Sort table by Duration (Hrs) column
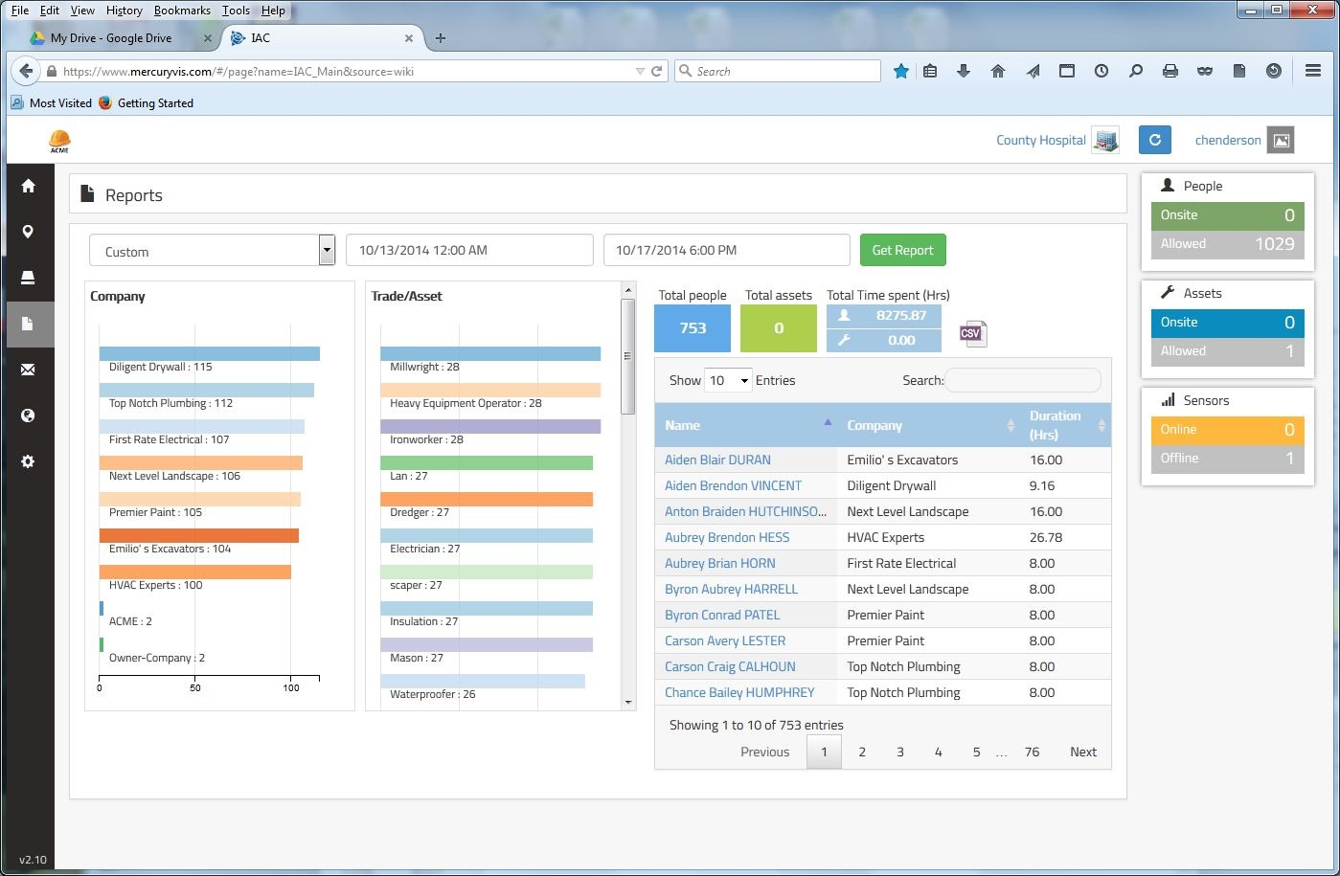 coord(1065,425)
